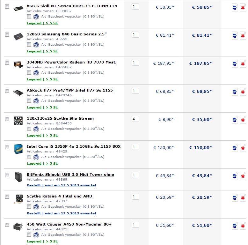Viewport: 248px width, 245px height.
Task: Click update icon for Cougar A450 row
Action: coord(235,226)
